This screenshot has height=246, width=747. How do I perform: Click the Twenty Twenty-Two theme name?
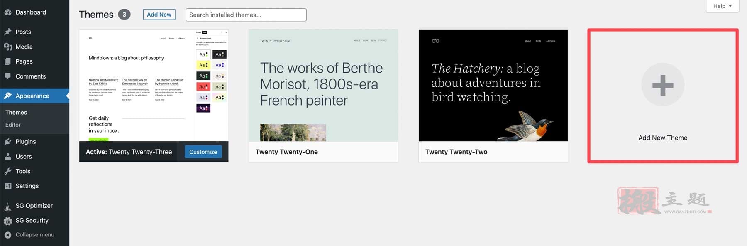click(456, 152)
